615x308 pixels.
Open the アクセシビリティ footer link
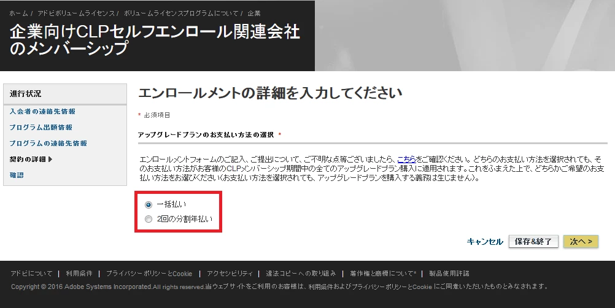click(x=230, y=274)
